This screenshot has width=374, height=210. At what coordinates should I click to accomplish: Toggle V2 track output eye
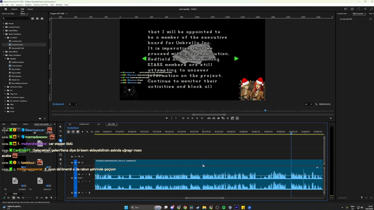pyautogui.click(x=82, y=157)
